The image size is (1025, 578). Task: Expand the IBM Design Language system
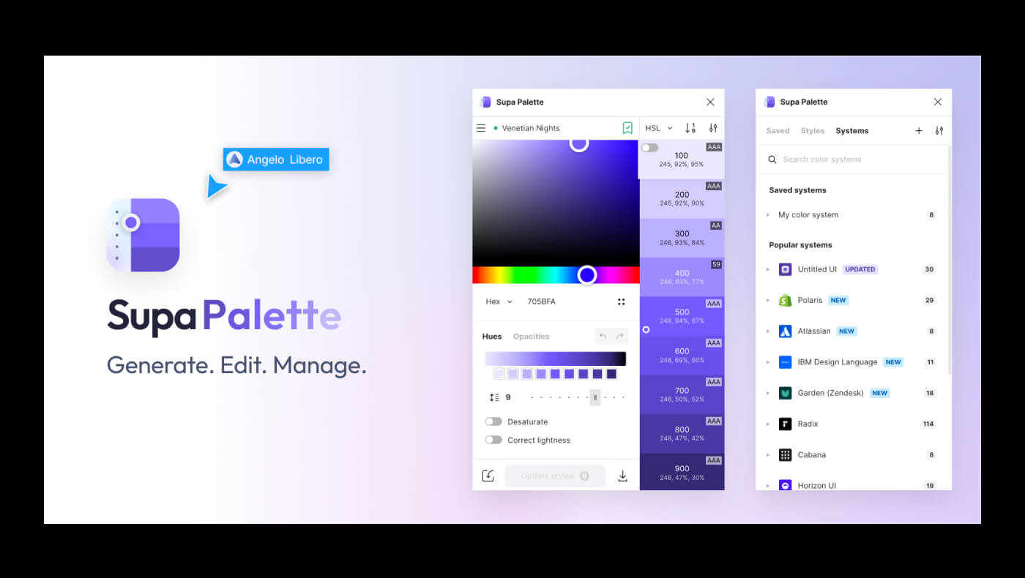(x=768, y=362)
